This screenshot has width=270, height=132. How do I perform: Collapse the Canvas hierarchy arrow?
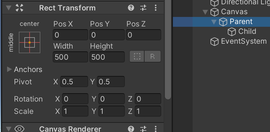205,12
